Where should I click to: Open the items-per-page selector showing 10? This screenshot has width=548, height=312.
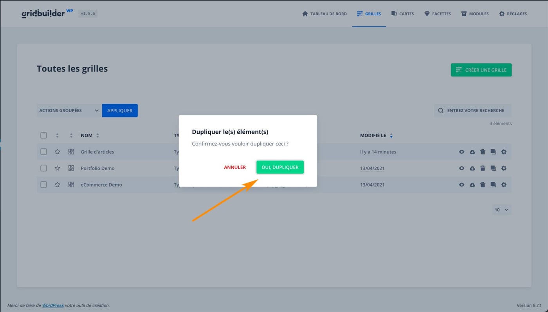tap(501, 210)
